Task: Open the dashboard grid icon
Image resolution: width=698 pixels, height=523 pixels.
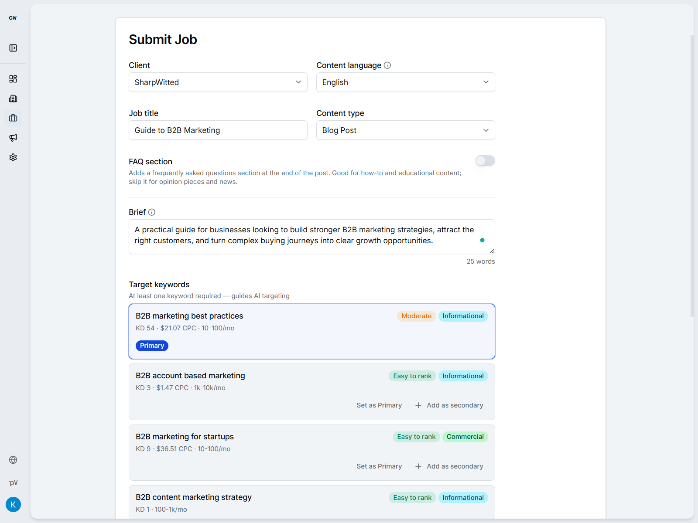Action: coord(13,79)
